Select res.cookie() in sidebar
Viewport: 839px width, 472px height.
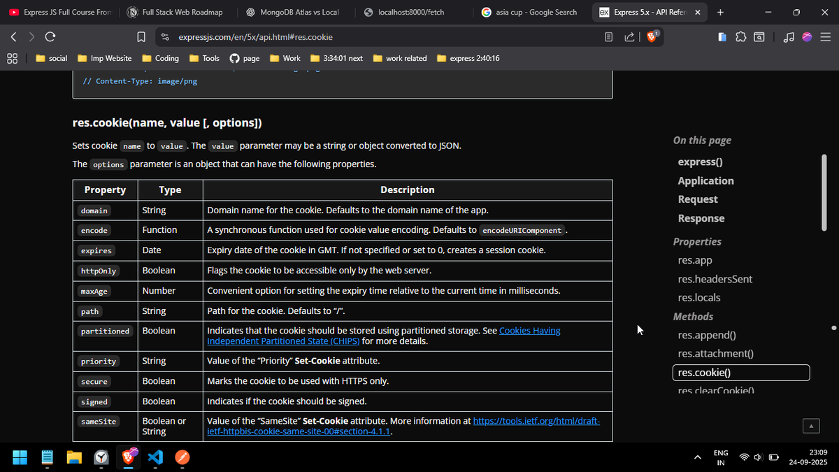741,373
